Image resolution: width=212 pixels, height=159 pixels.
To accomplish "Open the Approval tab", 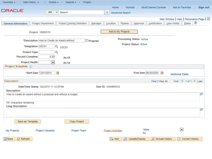I will pyautogui.click(x=139, y=24).
